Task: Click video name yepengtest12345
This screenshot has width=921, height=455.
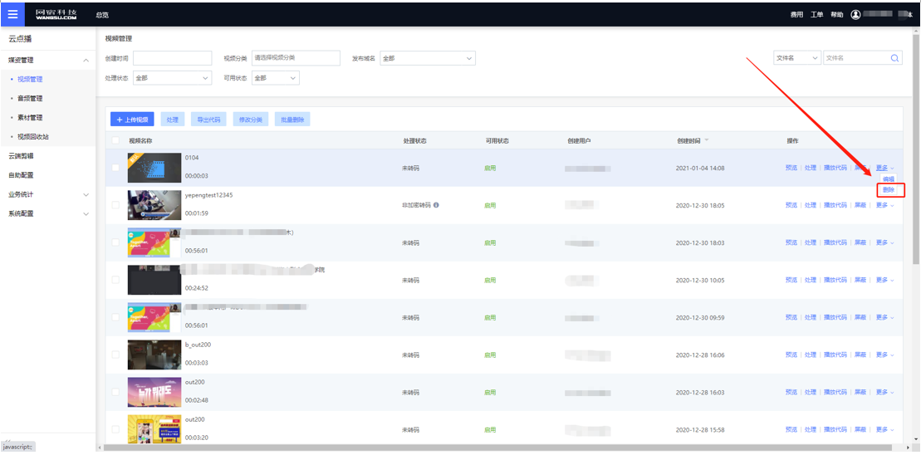Action: click(x=208, y=195)
